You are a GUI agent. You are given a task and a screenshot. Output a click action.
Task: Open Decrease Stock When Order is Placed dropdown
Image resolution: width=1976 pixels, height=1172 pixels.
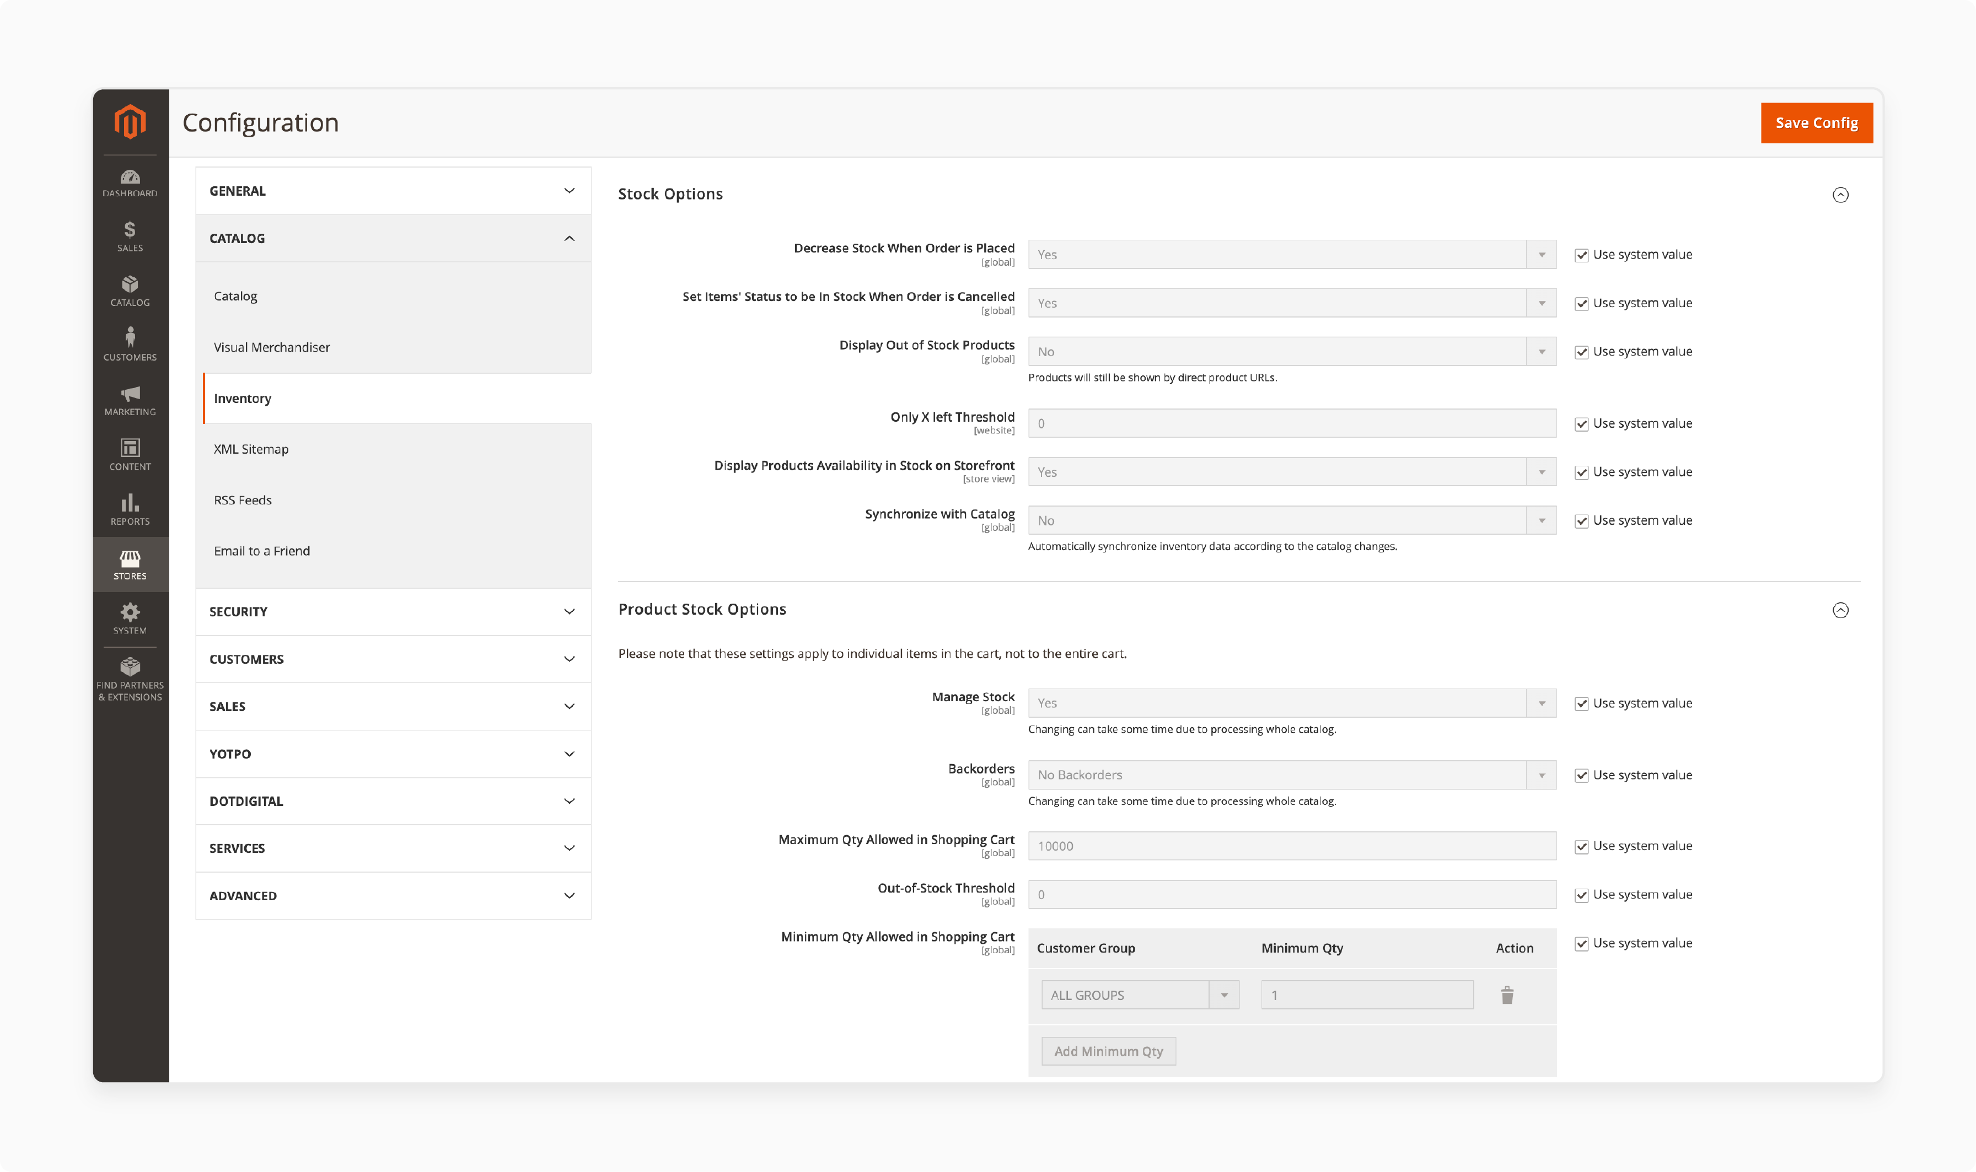pos(1292,254)
